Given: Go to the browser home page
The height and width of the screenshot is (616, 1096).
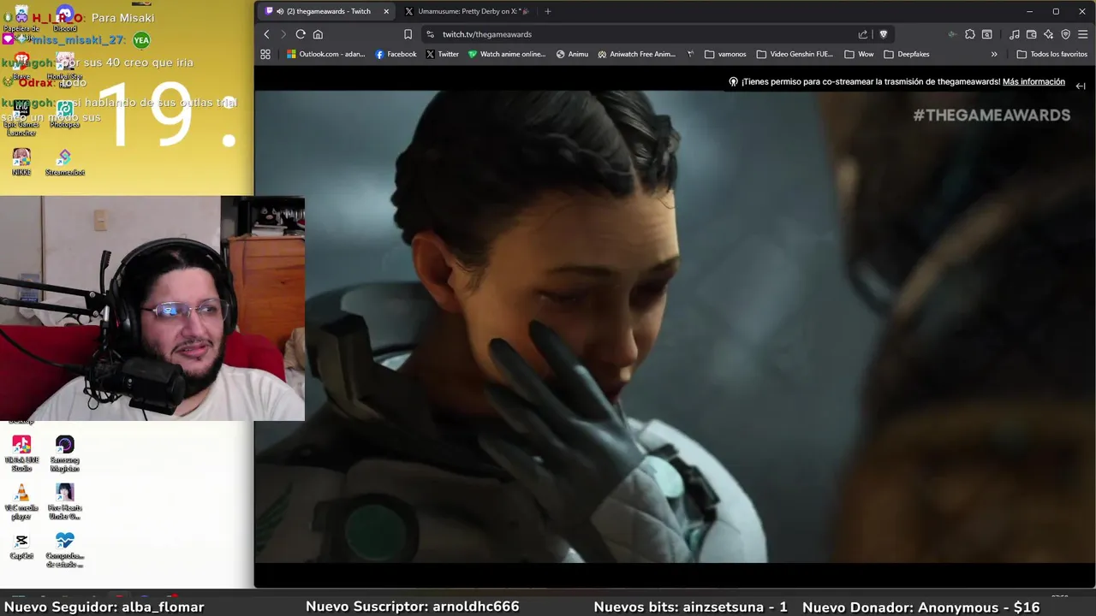Looking at the screenshot, I should [x=318, y=34].
